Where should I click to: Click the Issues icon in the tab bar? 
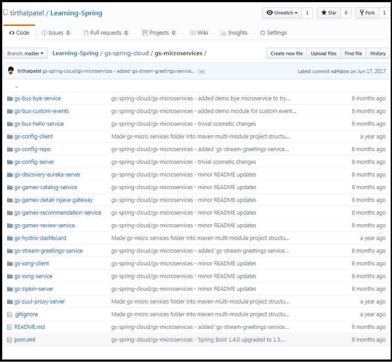point(44,32)
